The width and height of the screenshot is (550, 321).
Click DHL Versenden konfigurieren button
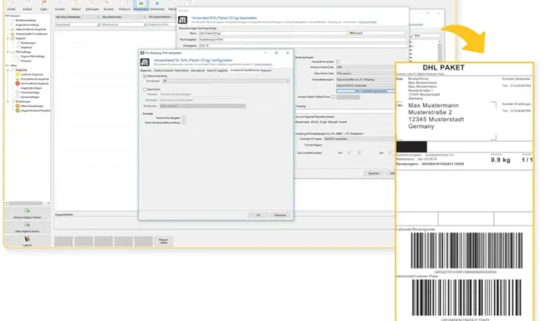[x=365, y=91]
